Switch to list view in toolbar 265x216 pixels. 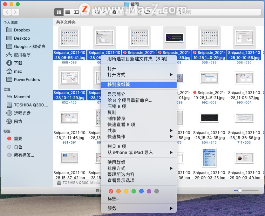67,12
